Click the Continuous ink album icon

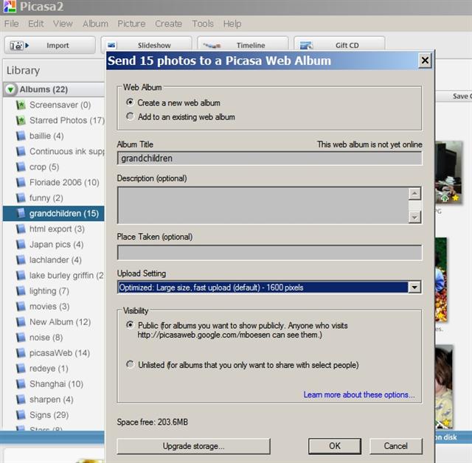click(x=21, y=151)
